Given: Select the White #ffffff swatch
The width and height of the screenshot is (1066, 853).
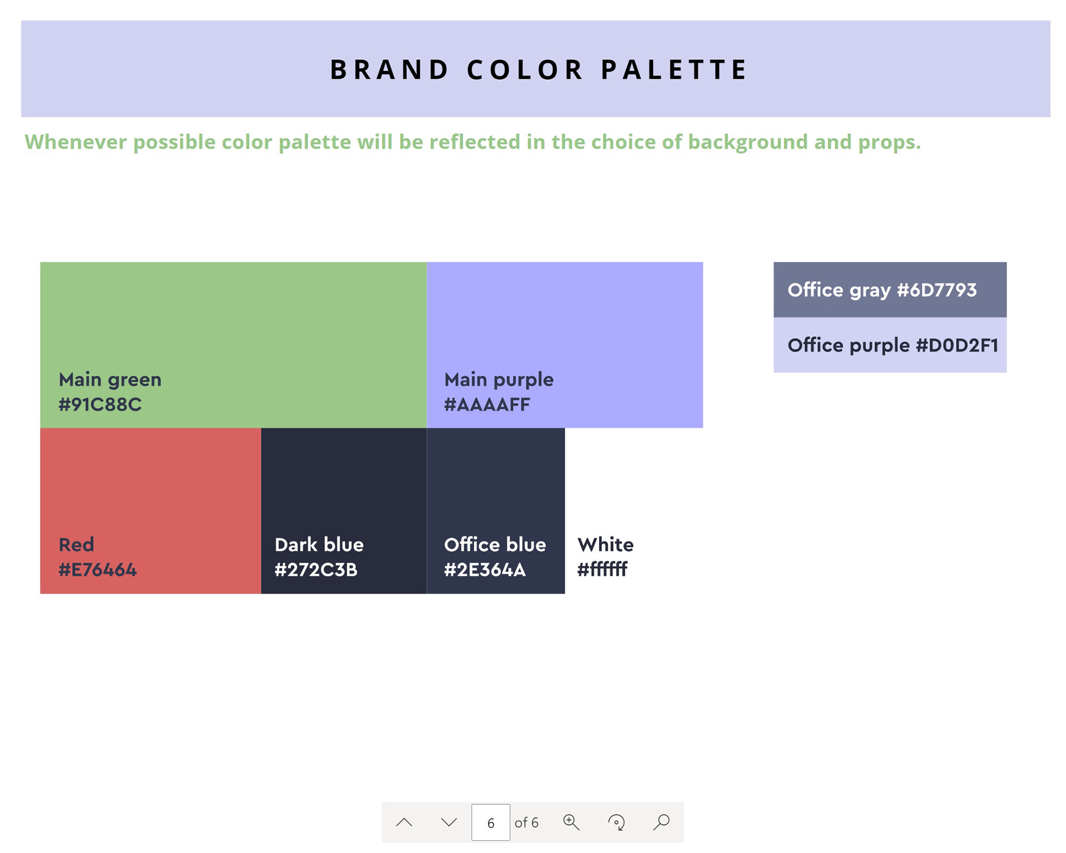Looking at the screenshot, I should [633, 511].
